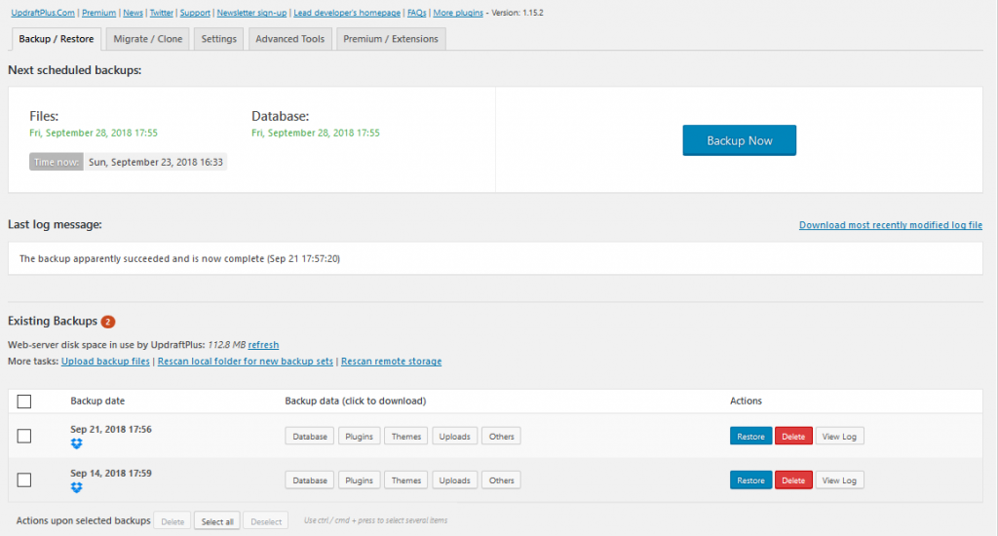Download Plugins from Sep 14 backup

359,480
